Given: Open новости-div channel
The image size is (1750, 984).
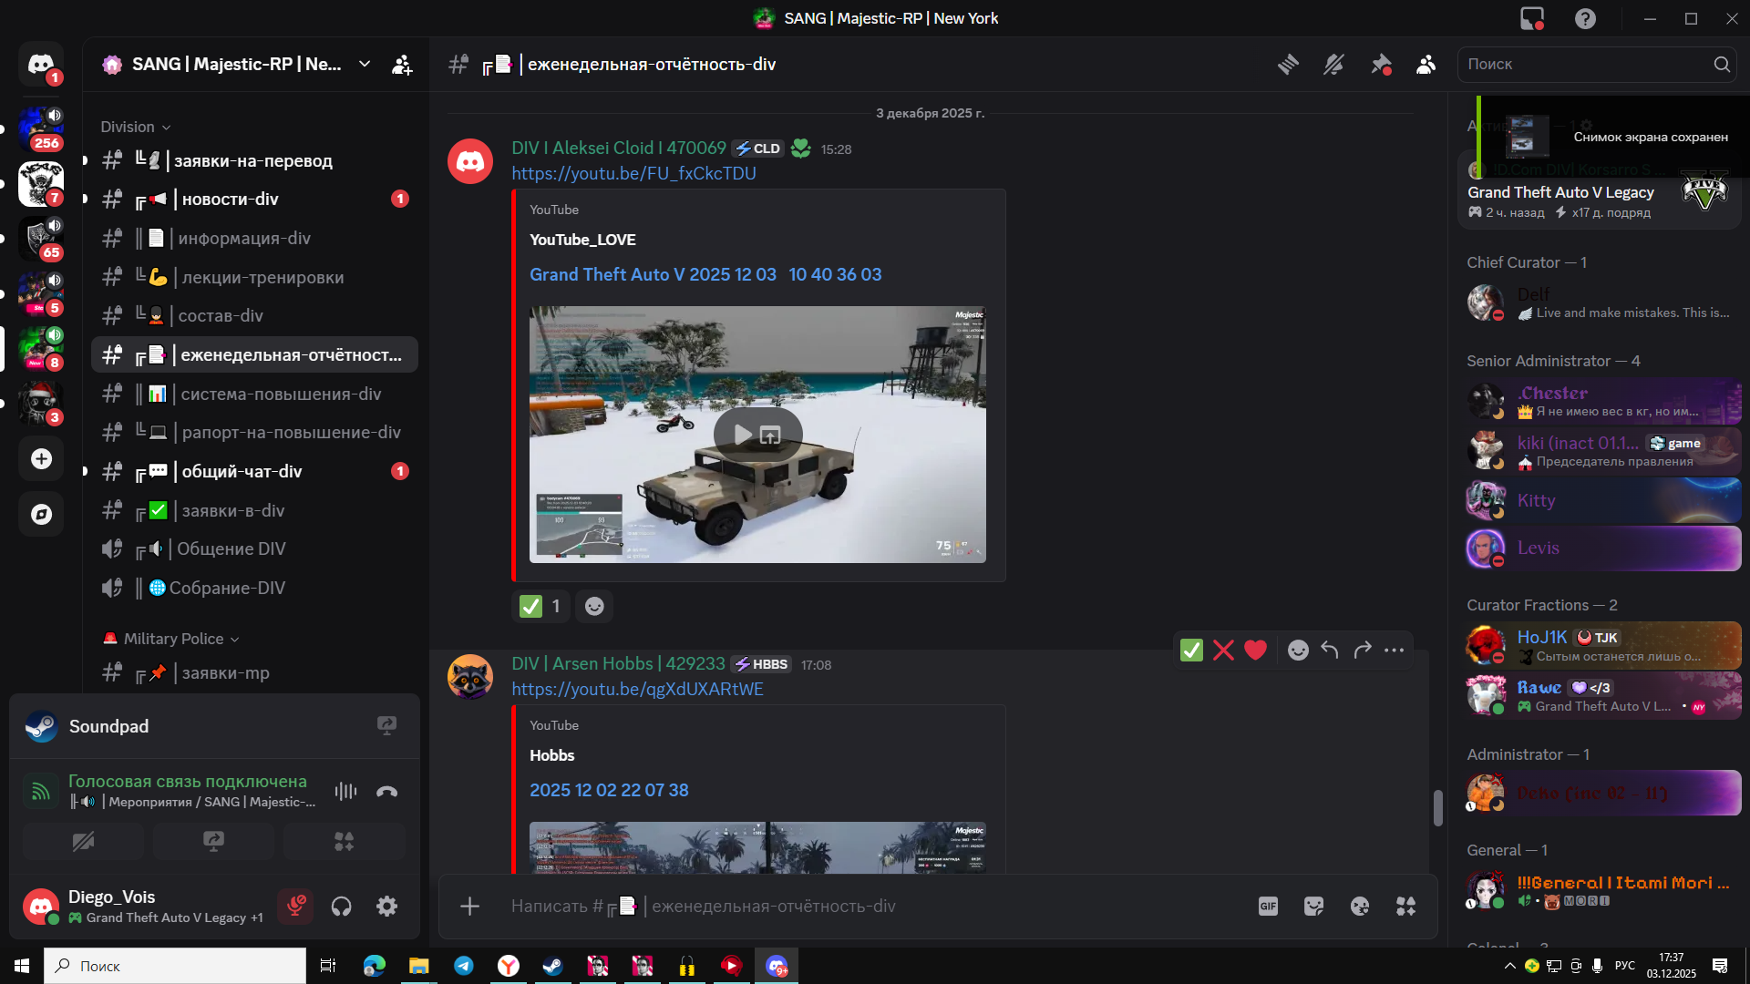Looking at the screenshot, I should pyautogui.click(x=230, y=200).
